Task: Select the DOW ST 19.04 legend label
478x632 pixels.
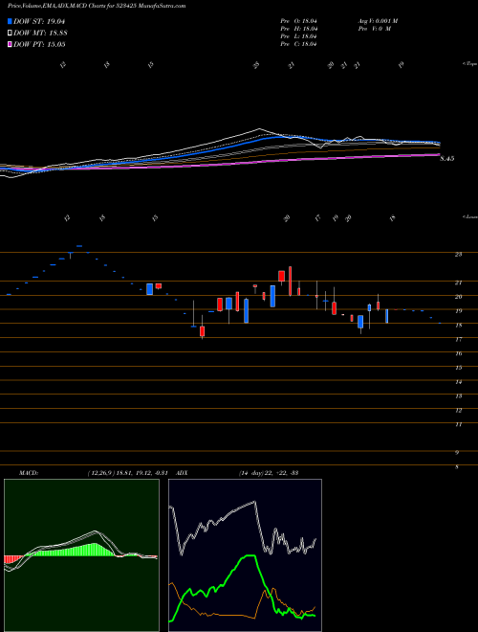Action: pos(39,21)
